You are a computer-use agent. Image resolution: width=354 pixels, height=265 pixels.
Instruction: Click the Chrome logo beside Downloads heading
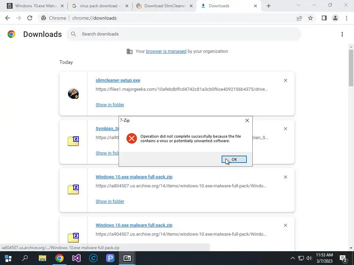click(x=11, y=34)
